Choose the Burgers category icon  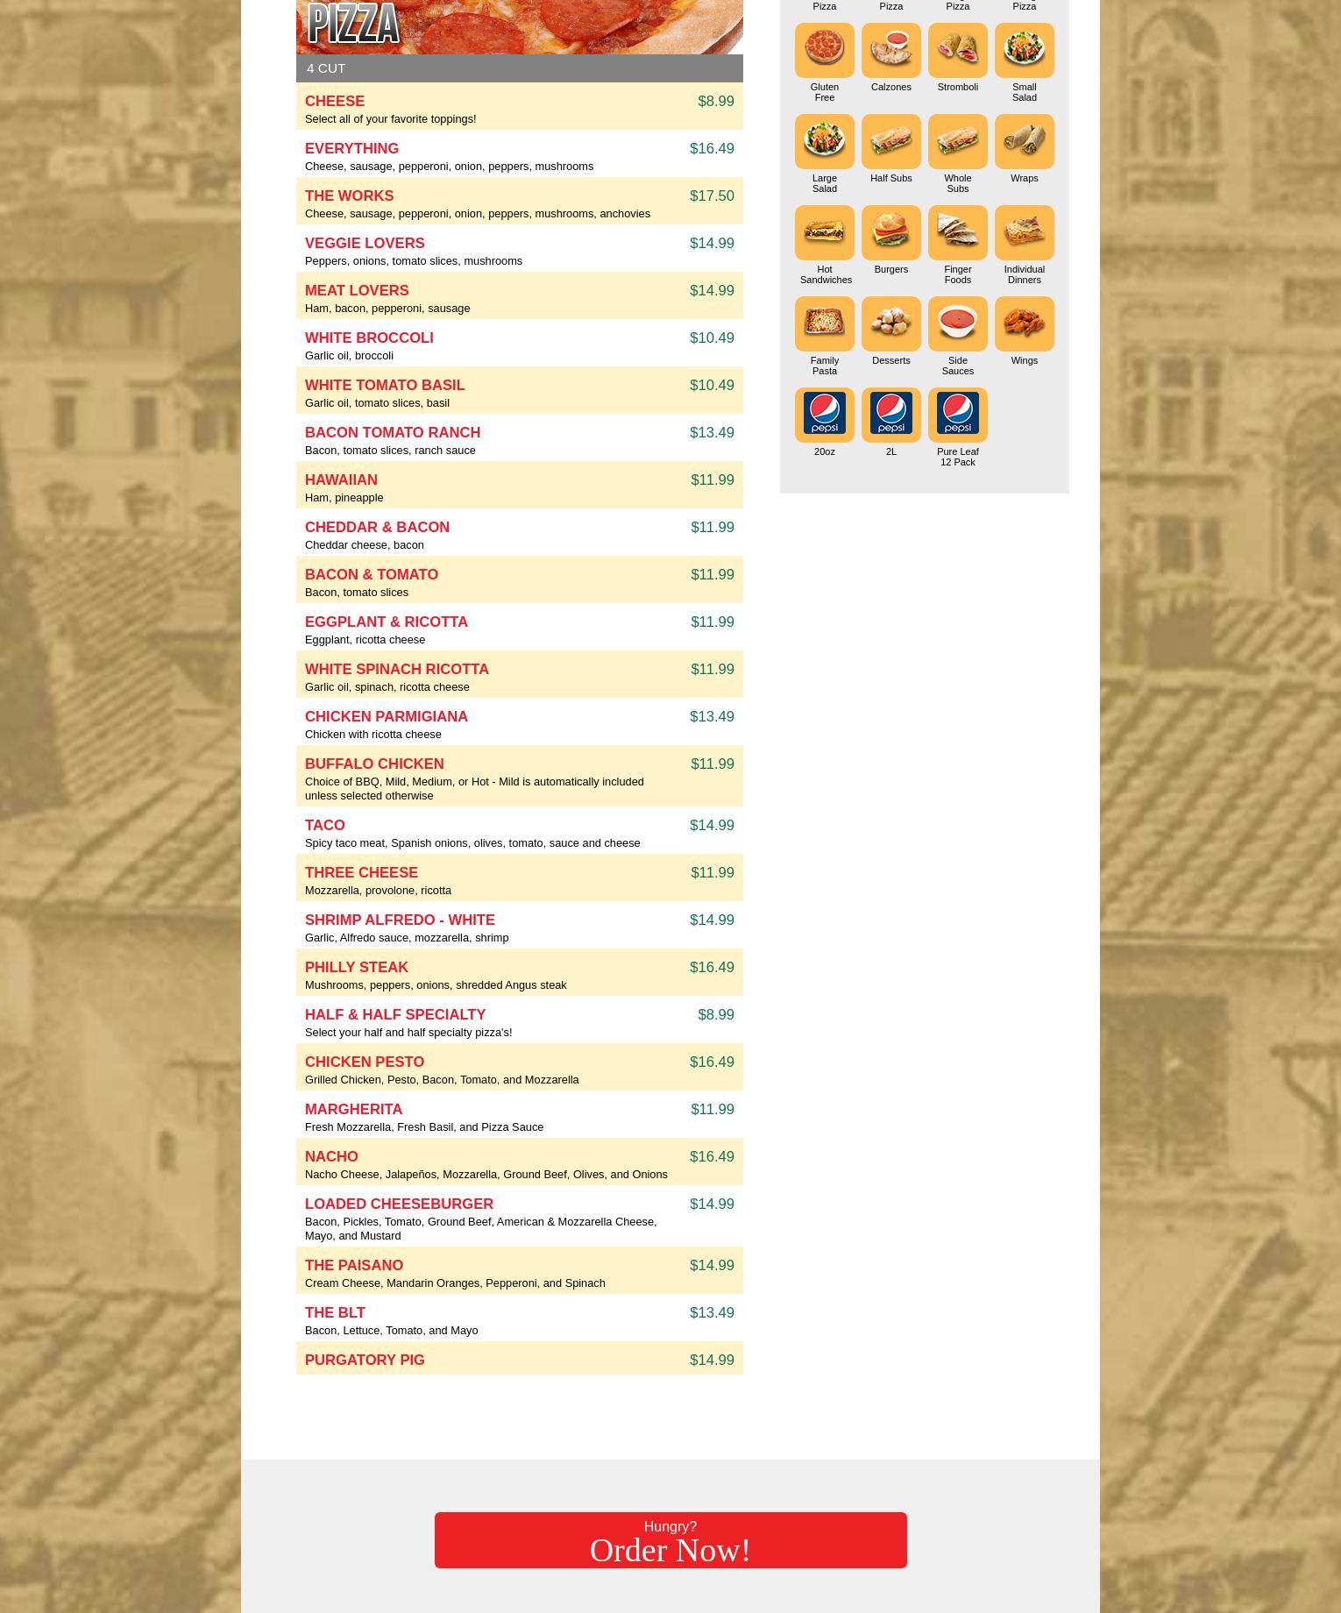(x=890, y=233)
